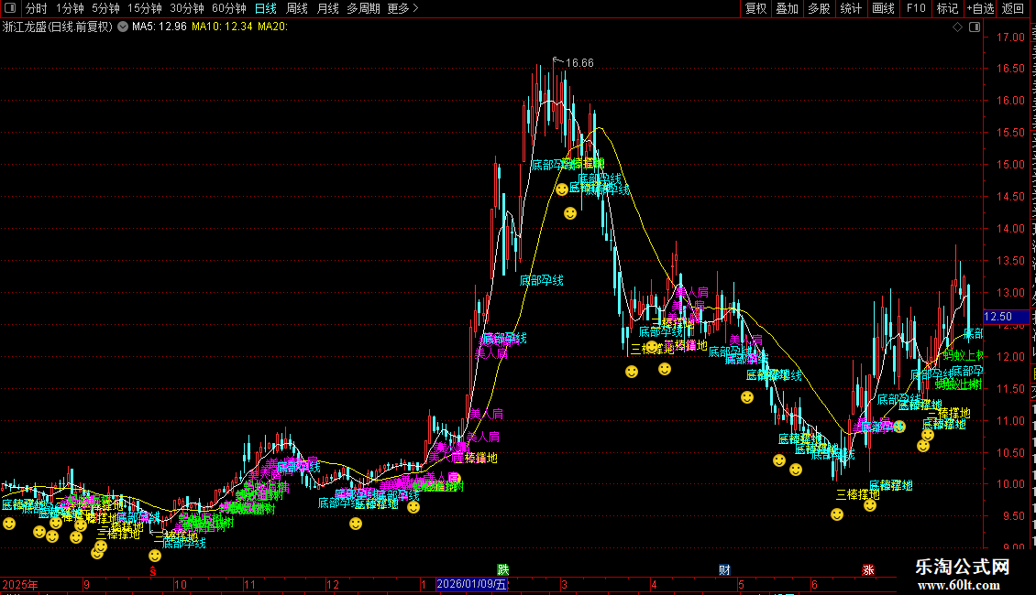Click the 17.00 price axis label
This screenshot has height=595, width=1036.
(x=1010, y=38)
